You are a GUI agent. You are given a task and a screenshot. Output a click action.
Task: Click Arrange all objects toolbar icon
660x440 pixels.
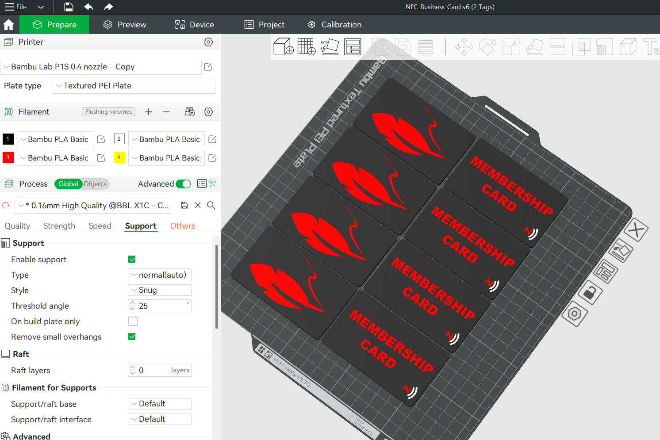(353, 46)
